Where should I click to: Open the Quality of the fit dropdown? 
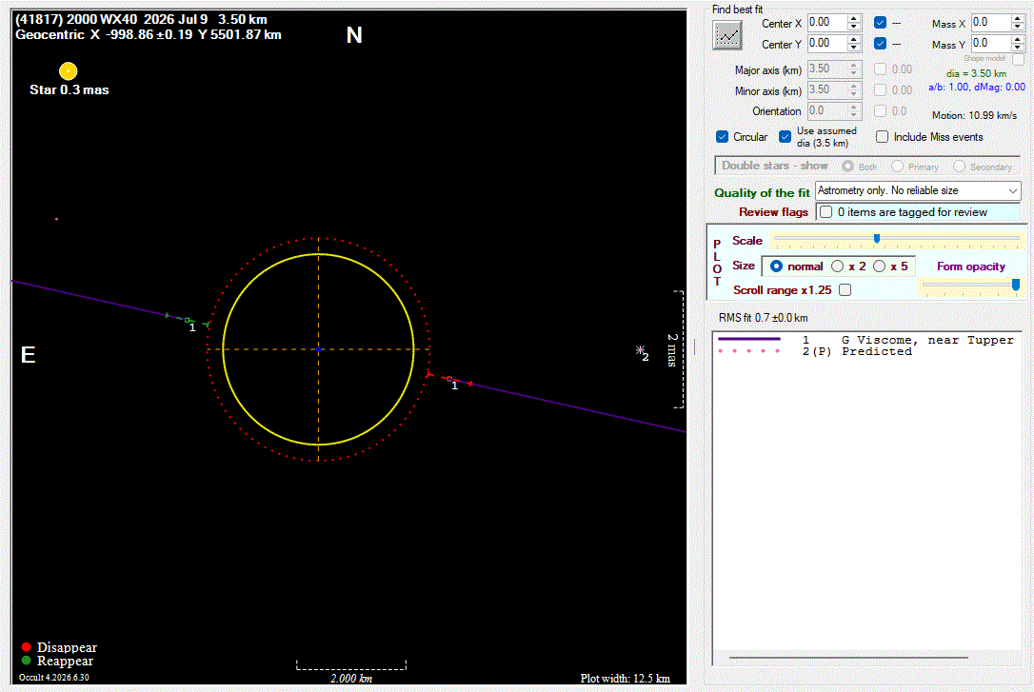[x=917, y=191]
